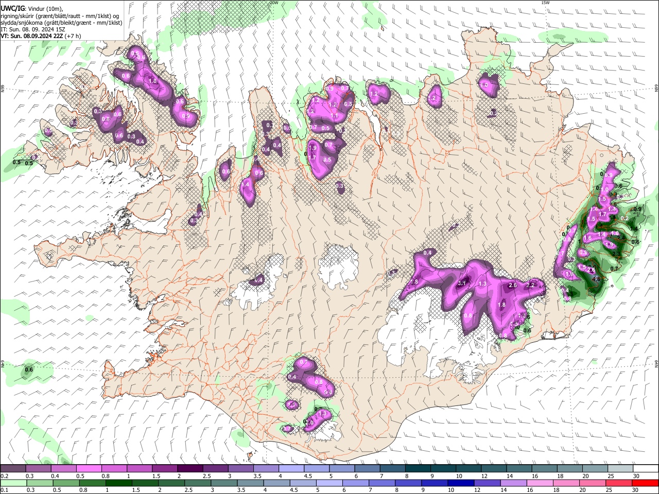Select bright pink 0.5 swatch in upper legend
659x494 pixels.
[89, 469]
